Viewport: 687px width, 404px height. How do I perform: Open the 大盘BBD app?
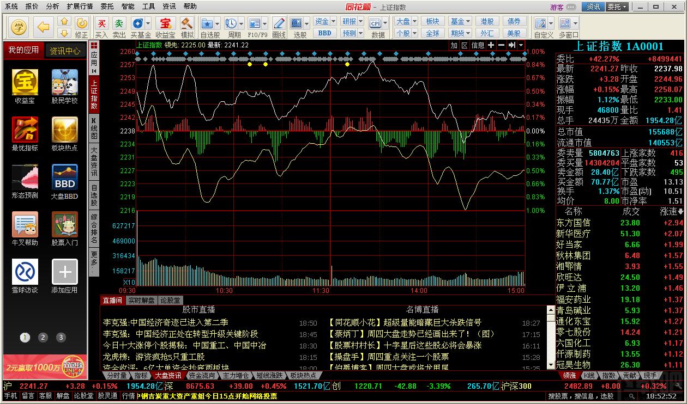pos(65,181)
